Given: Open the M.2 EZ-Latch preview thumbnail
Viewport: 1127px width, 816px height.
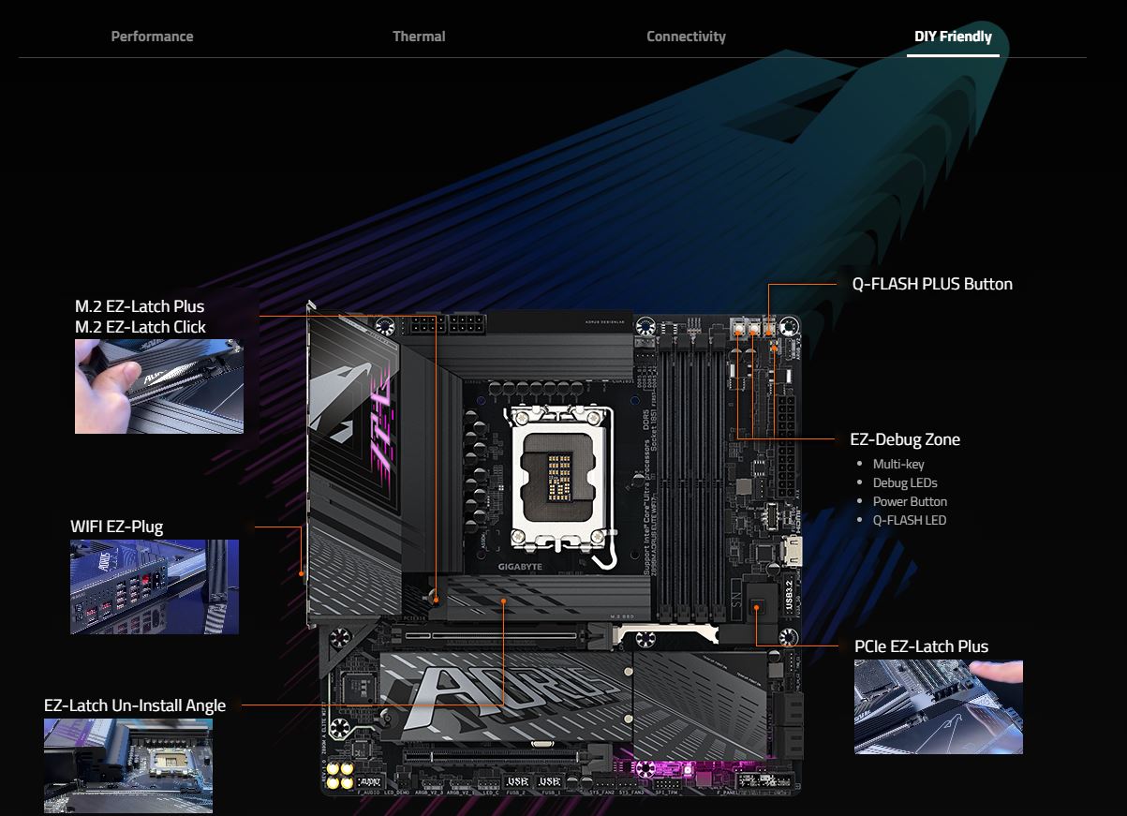Looking at the screenshot, I should [159, 386].
